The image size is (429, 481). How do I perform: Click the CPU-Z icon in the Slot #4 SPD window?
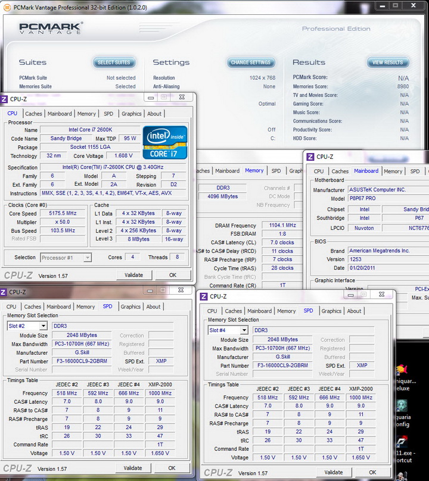pyautogui.click(x=204, y=296)
